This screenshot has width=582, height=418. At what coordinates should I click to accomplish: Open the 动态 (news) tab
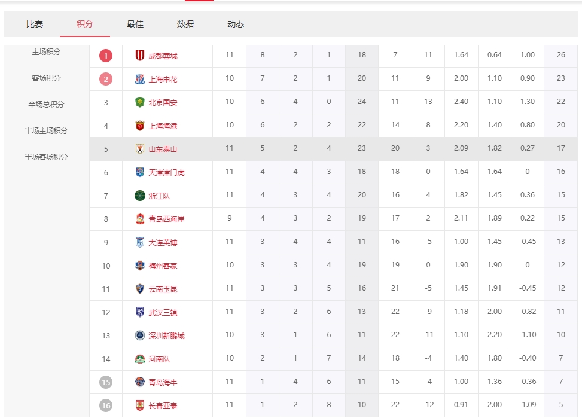tap(236, 25)
